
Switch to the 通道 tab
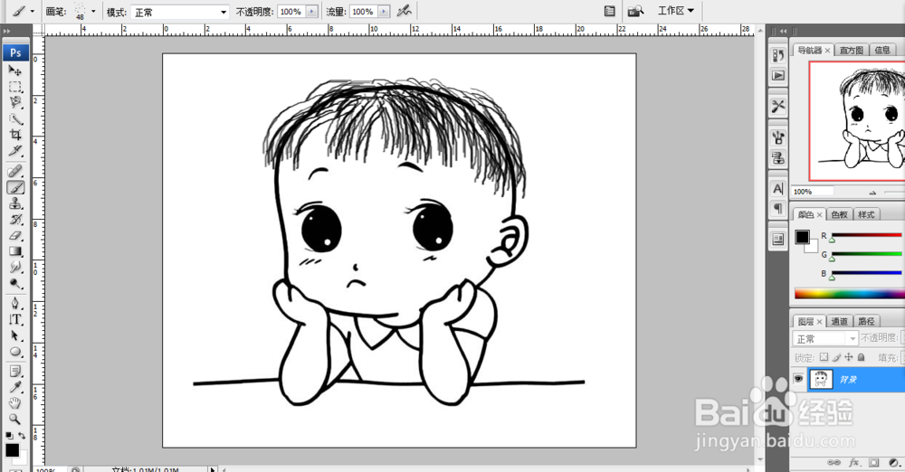pyautogui.click(x=840, y=321)
